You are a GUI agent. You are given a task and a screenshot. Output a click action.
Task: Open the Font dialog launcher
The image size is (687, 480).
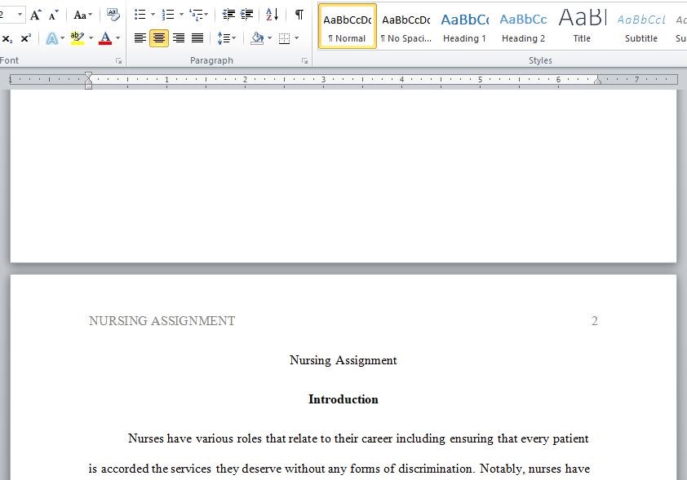pyautogui.click(x=119, y=61)
